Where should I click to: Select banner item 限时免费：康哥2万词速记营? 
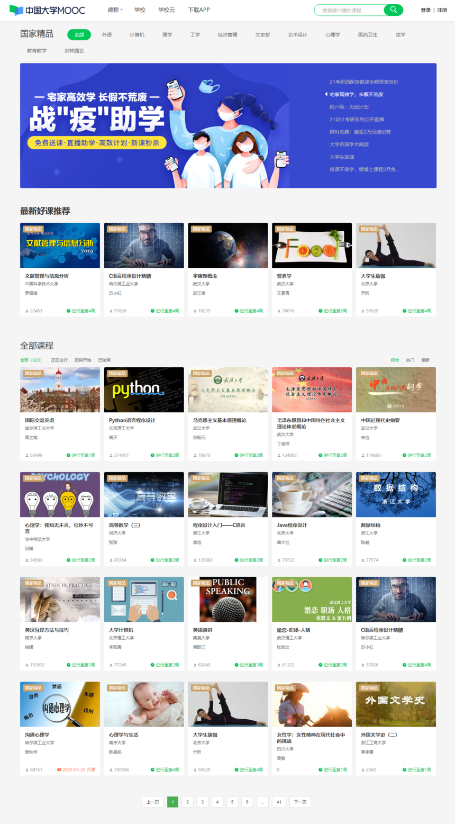360,132
